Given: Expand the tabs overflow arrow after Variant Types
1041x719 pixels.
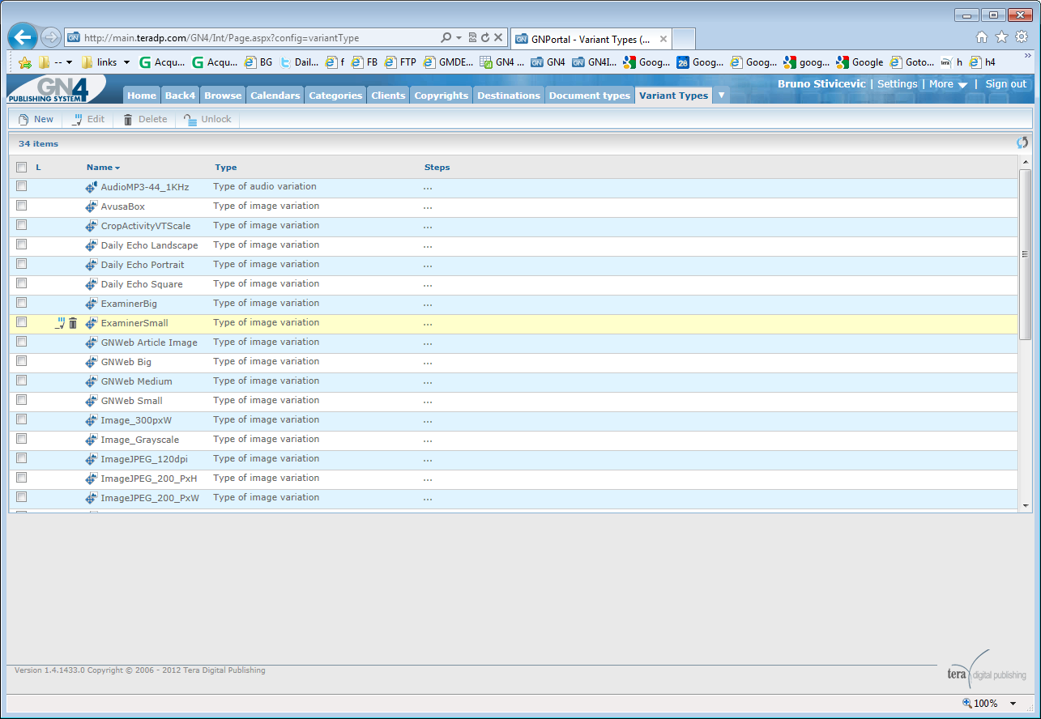Looking at the screenshot, I should tap(721, 95).
